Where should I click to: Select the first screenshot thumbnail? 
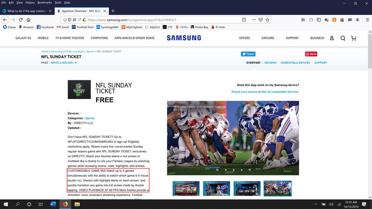(186, 189)
